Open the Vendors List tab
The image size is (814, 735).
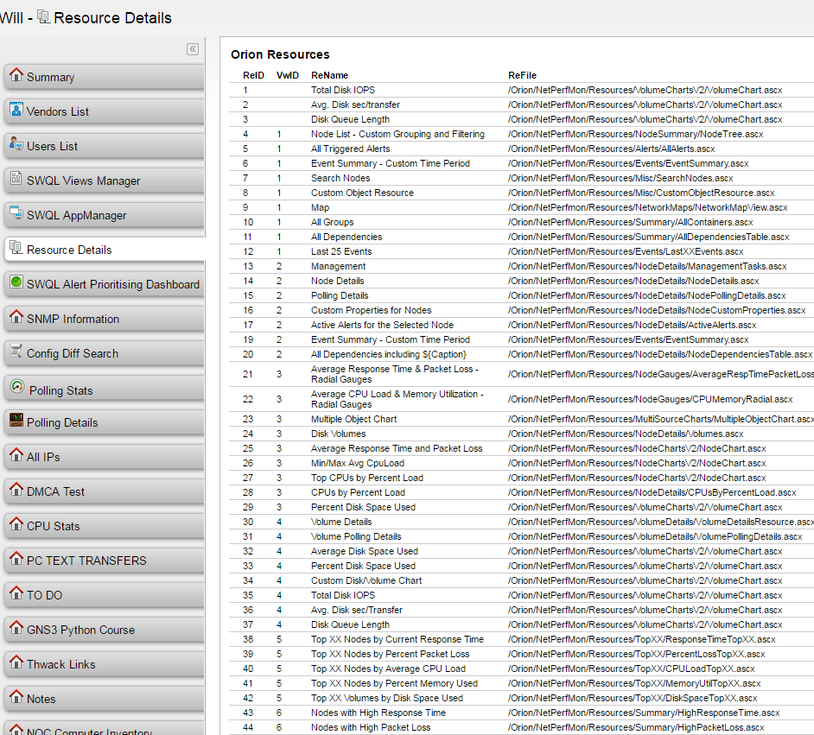point(105,111)
